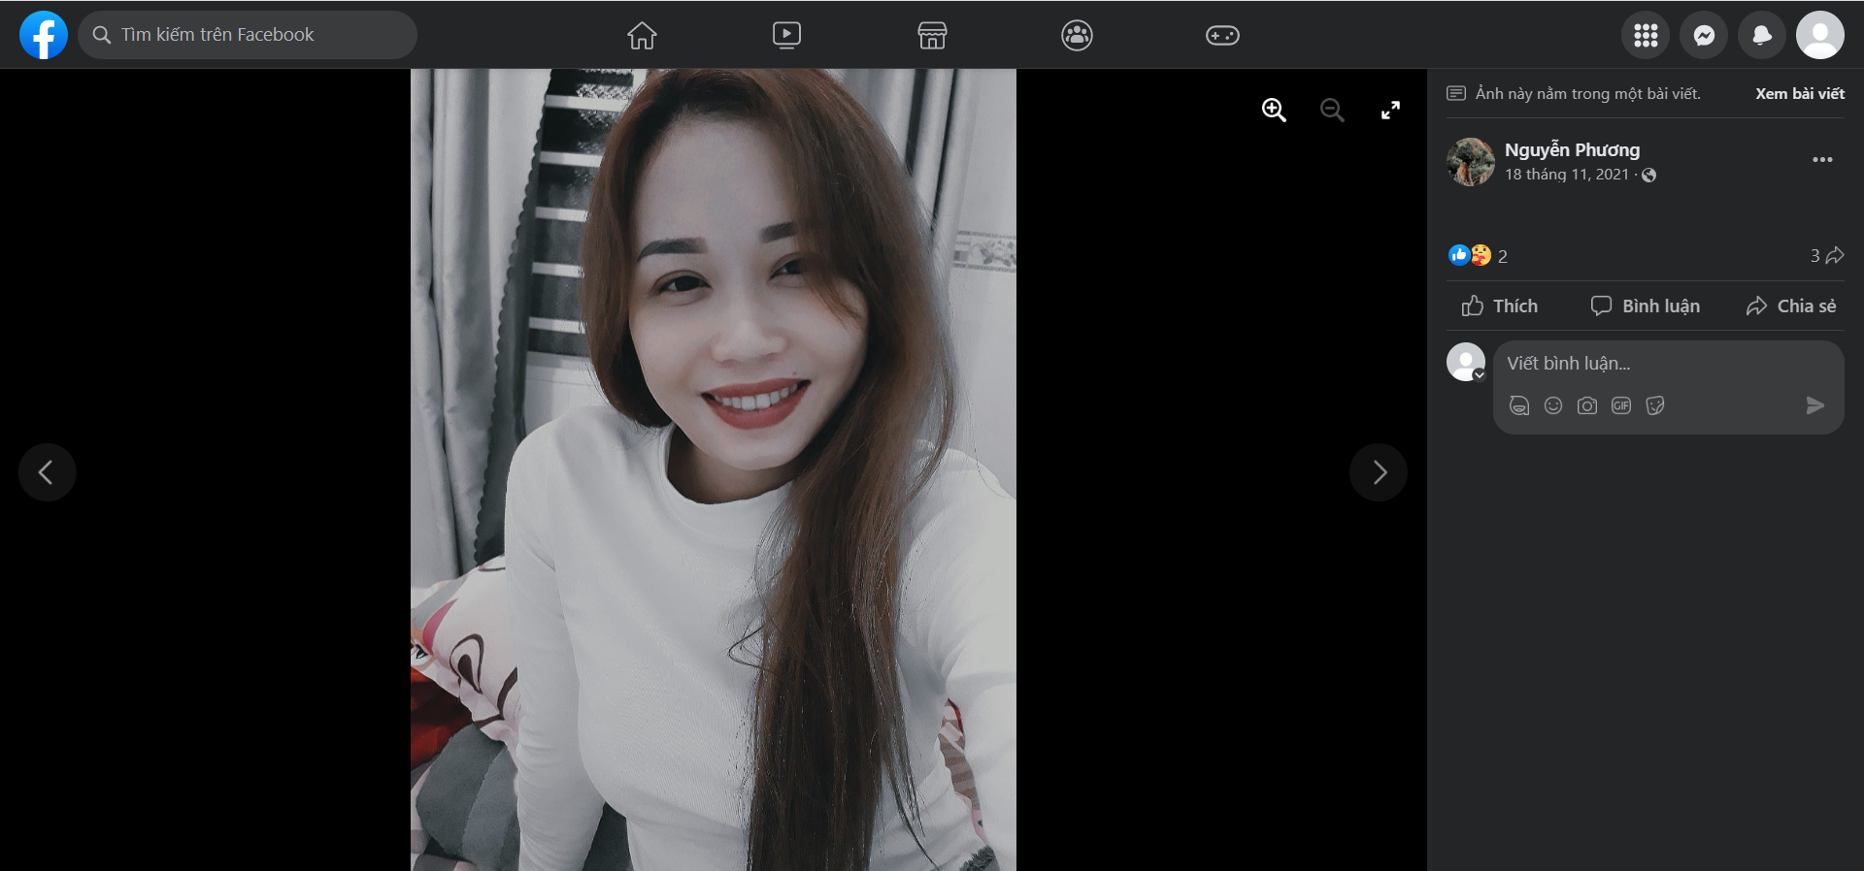Expand the account profile menu
The image size is (1864, 871).
coord(1819,36)
